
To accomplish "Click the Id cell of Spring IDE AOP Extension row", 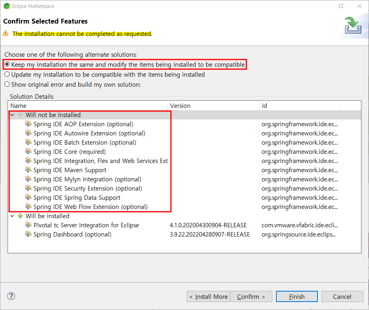I will 300,124.
